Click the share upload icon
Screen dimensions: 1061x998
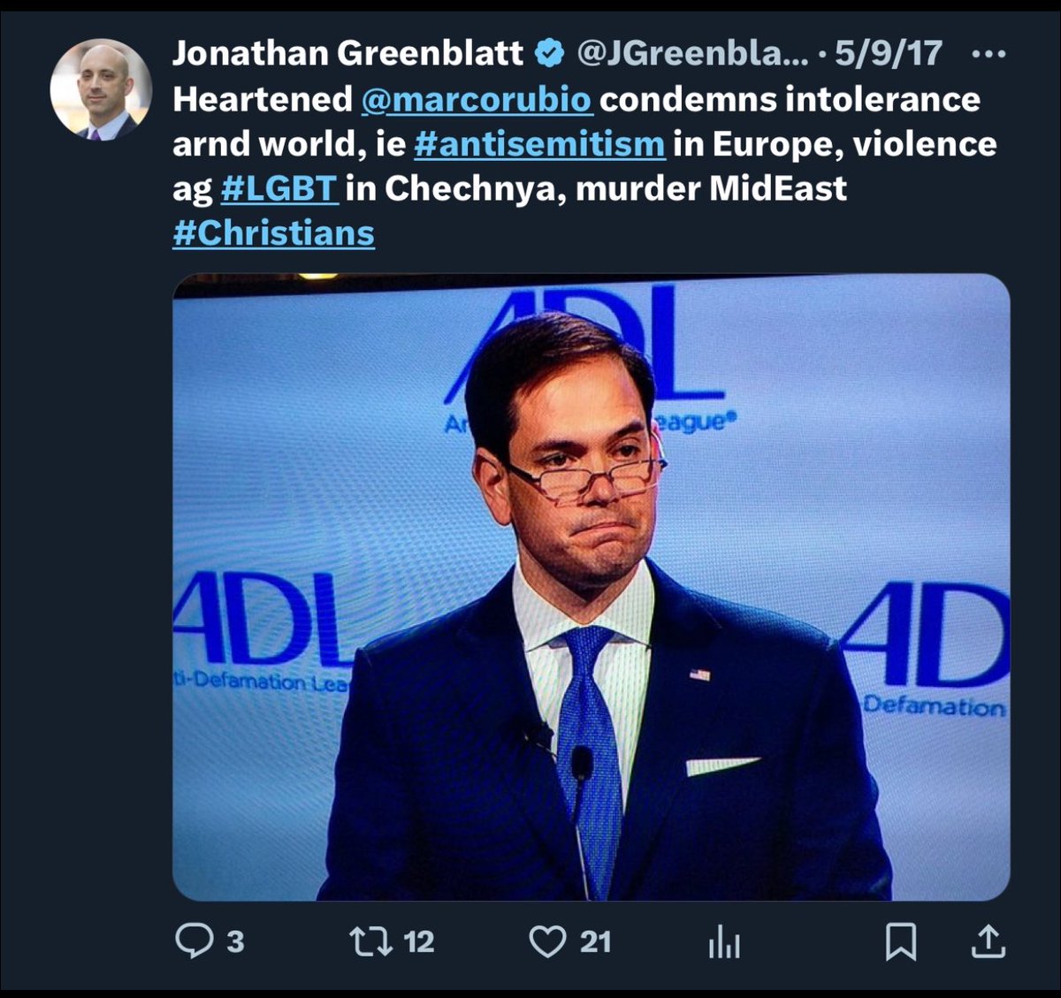click(988, 941)
